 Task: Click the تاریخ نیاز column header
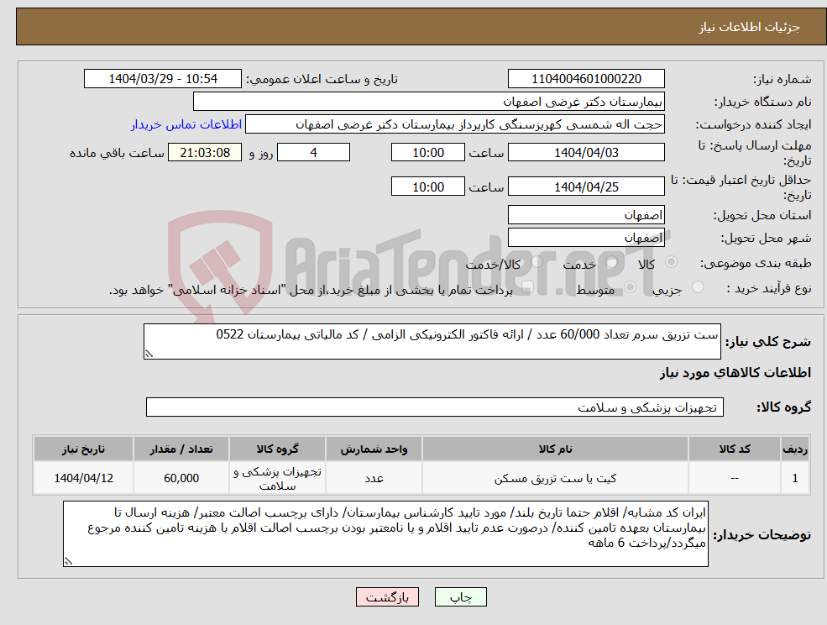tap(83, 449)
